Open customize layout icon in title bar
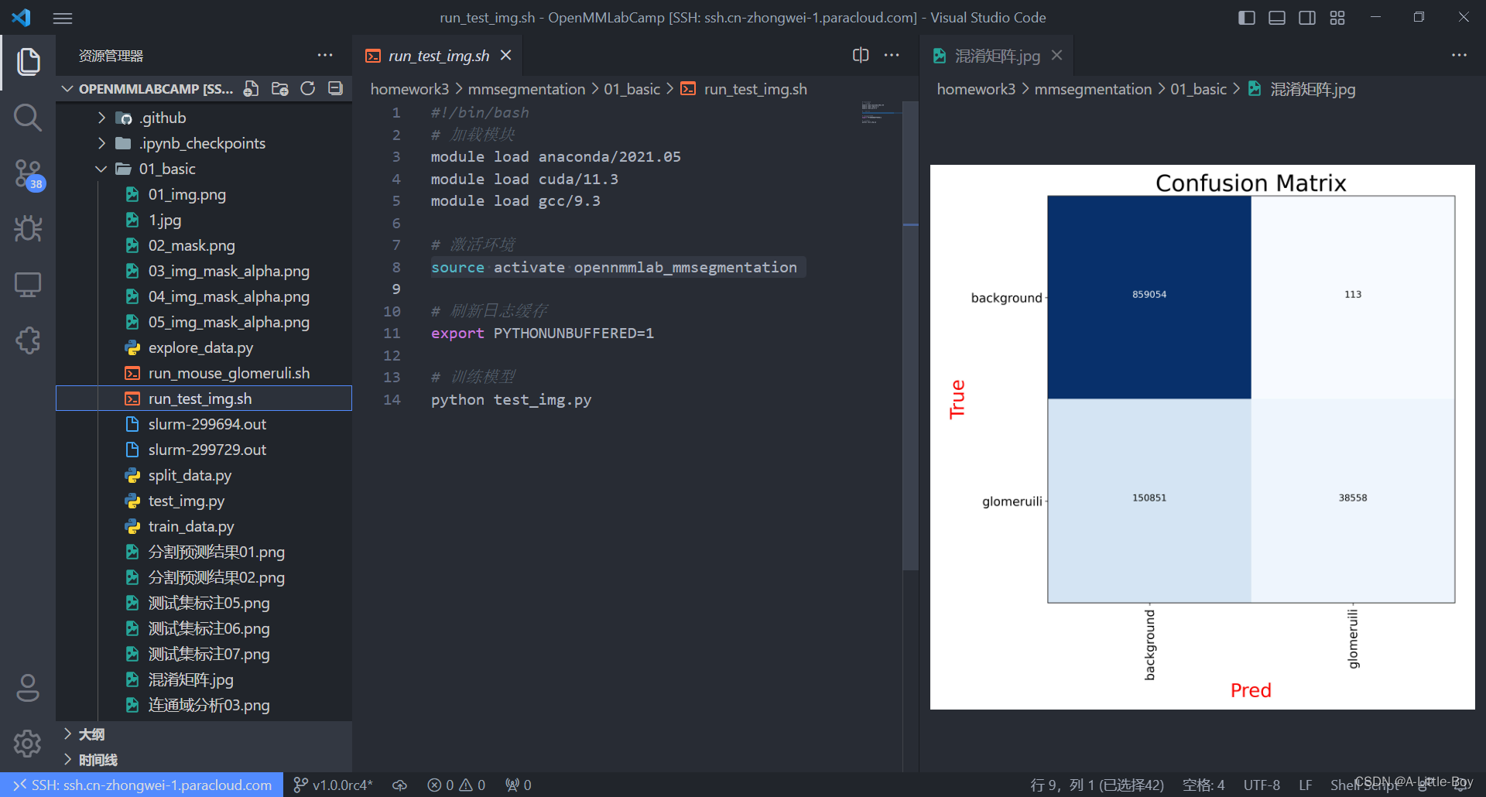 pyautogui.click(x=1337, y=18)
